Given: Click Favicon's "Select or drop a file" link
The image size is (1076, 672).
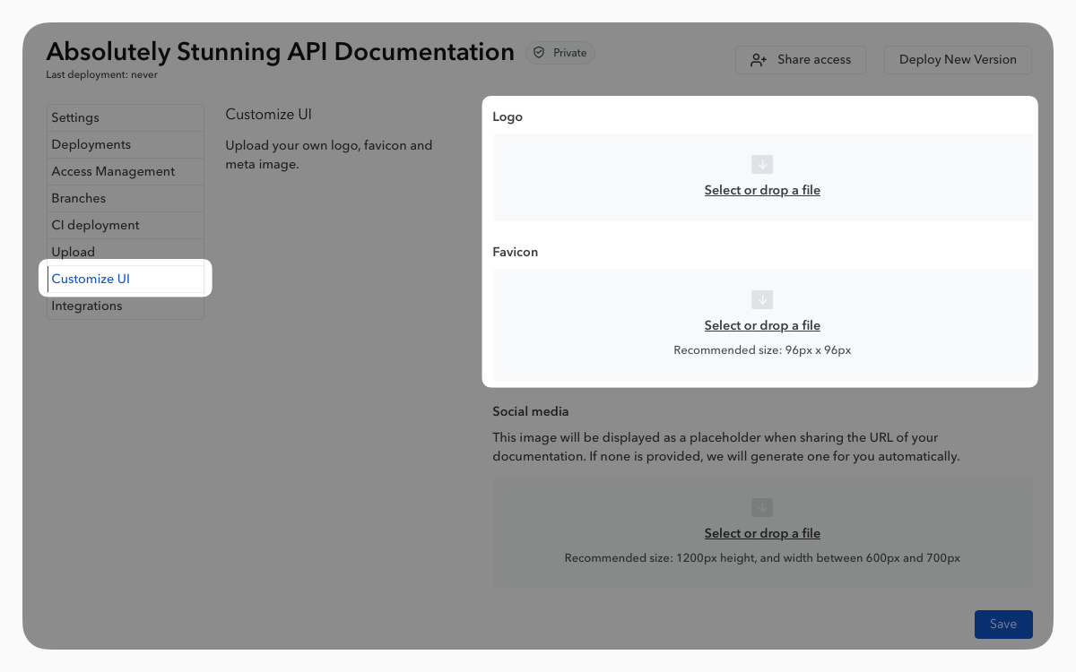Looking at the screenshot, I should pyautogui.click(x=762, y=325).
